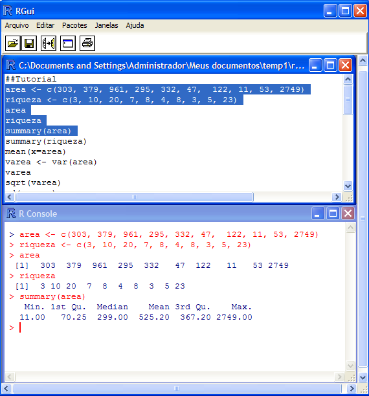Minimize the R Console window
This screenshot has height=396, width=369.
[318, 214]
